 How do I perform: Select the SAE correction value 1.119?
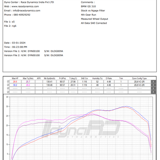(84, 85)
